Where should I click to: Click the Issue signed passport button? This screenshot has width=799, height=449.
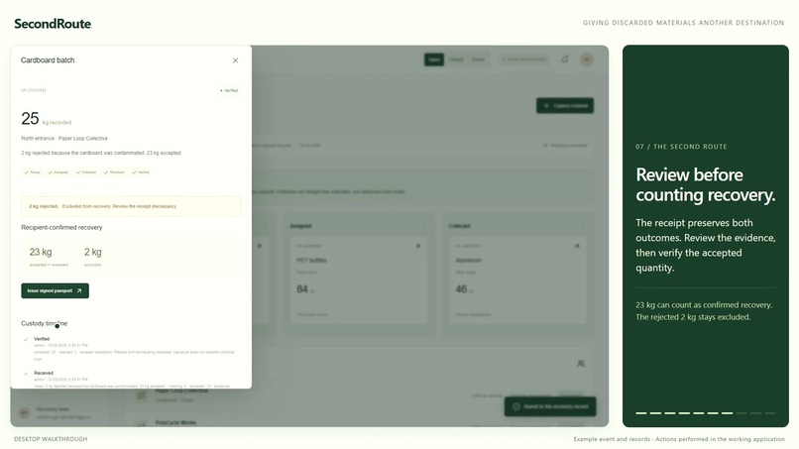click(56, 290)
